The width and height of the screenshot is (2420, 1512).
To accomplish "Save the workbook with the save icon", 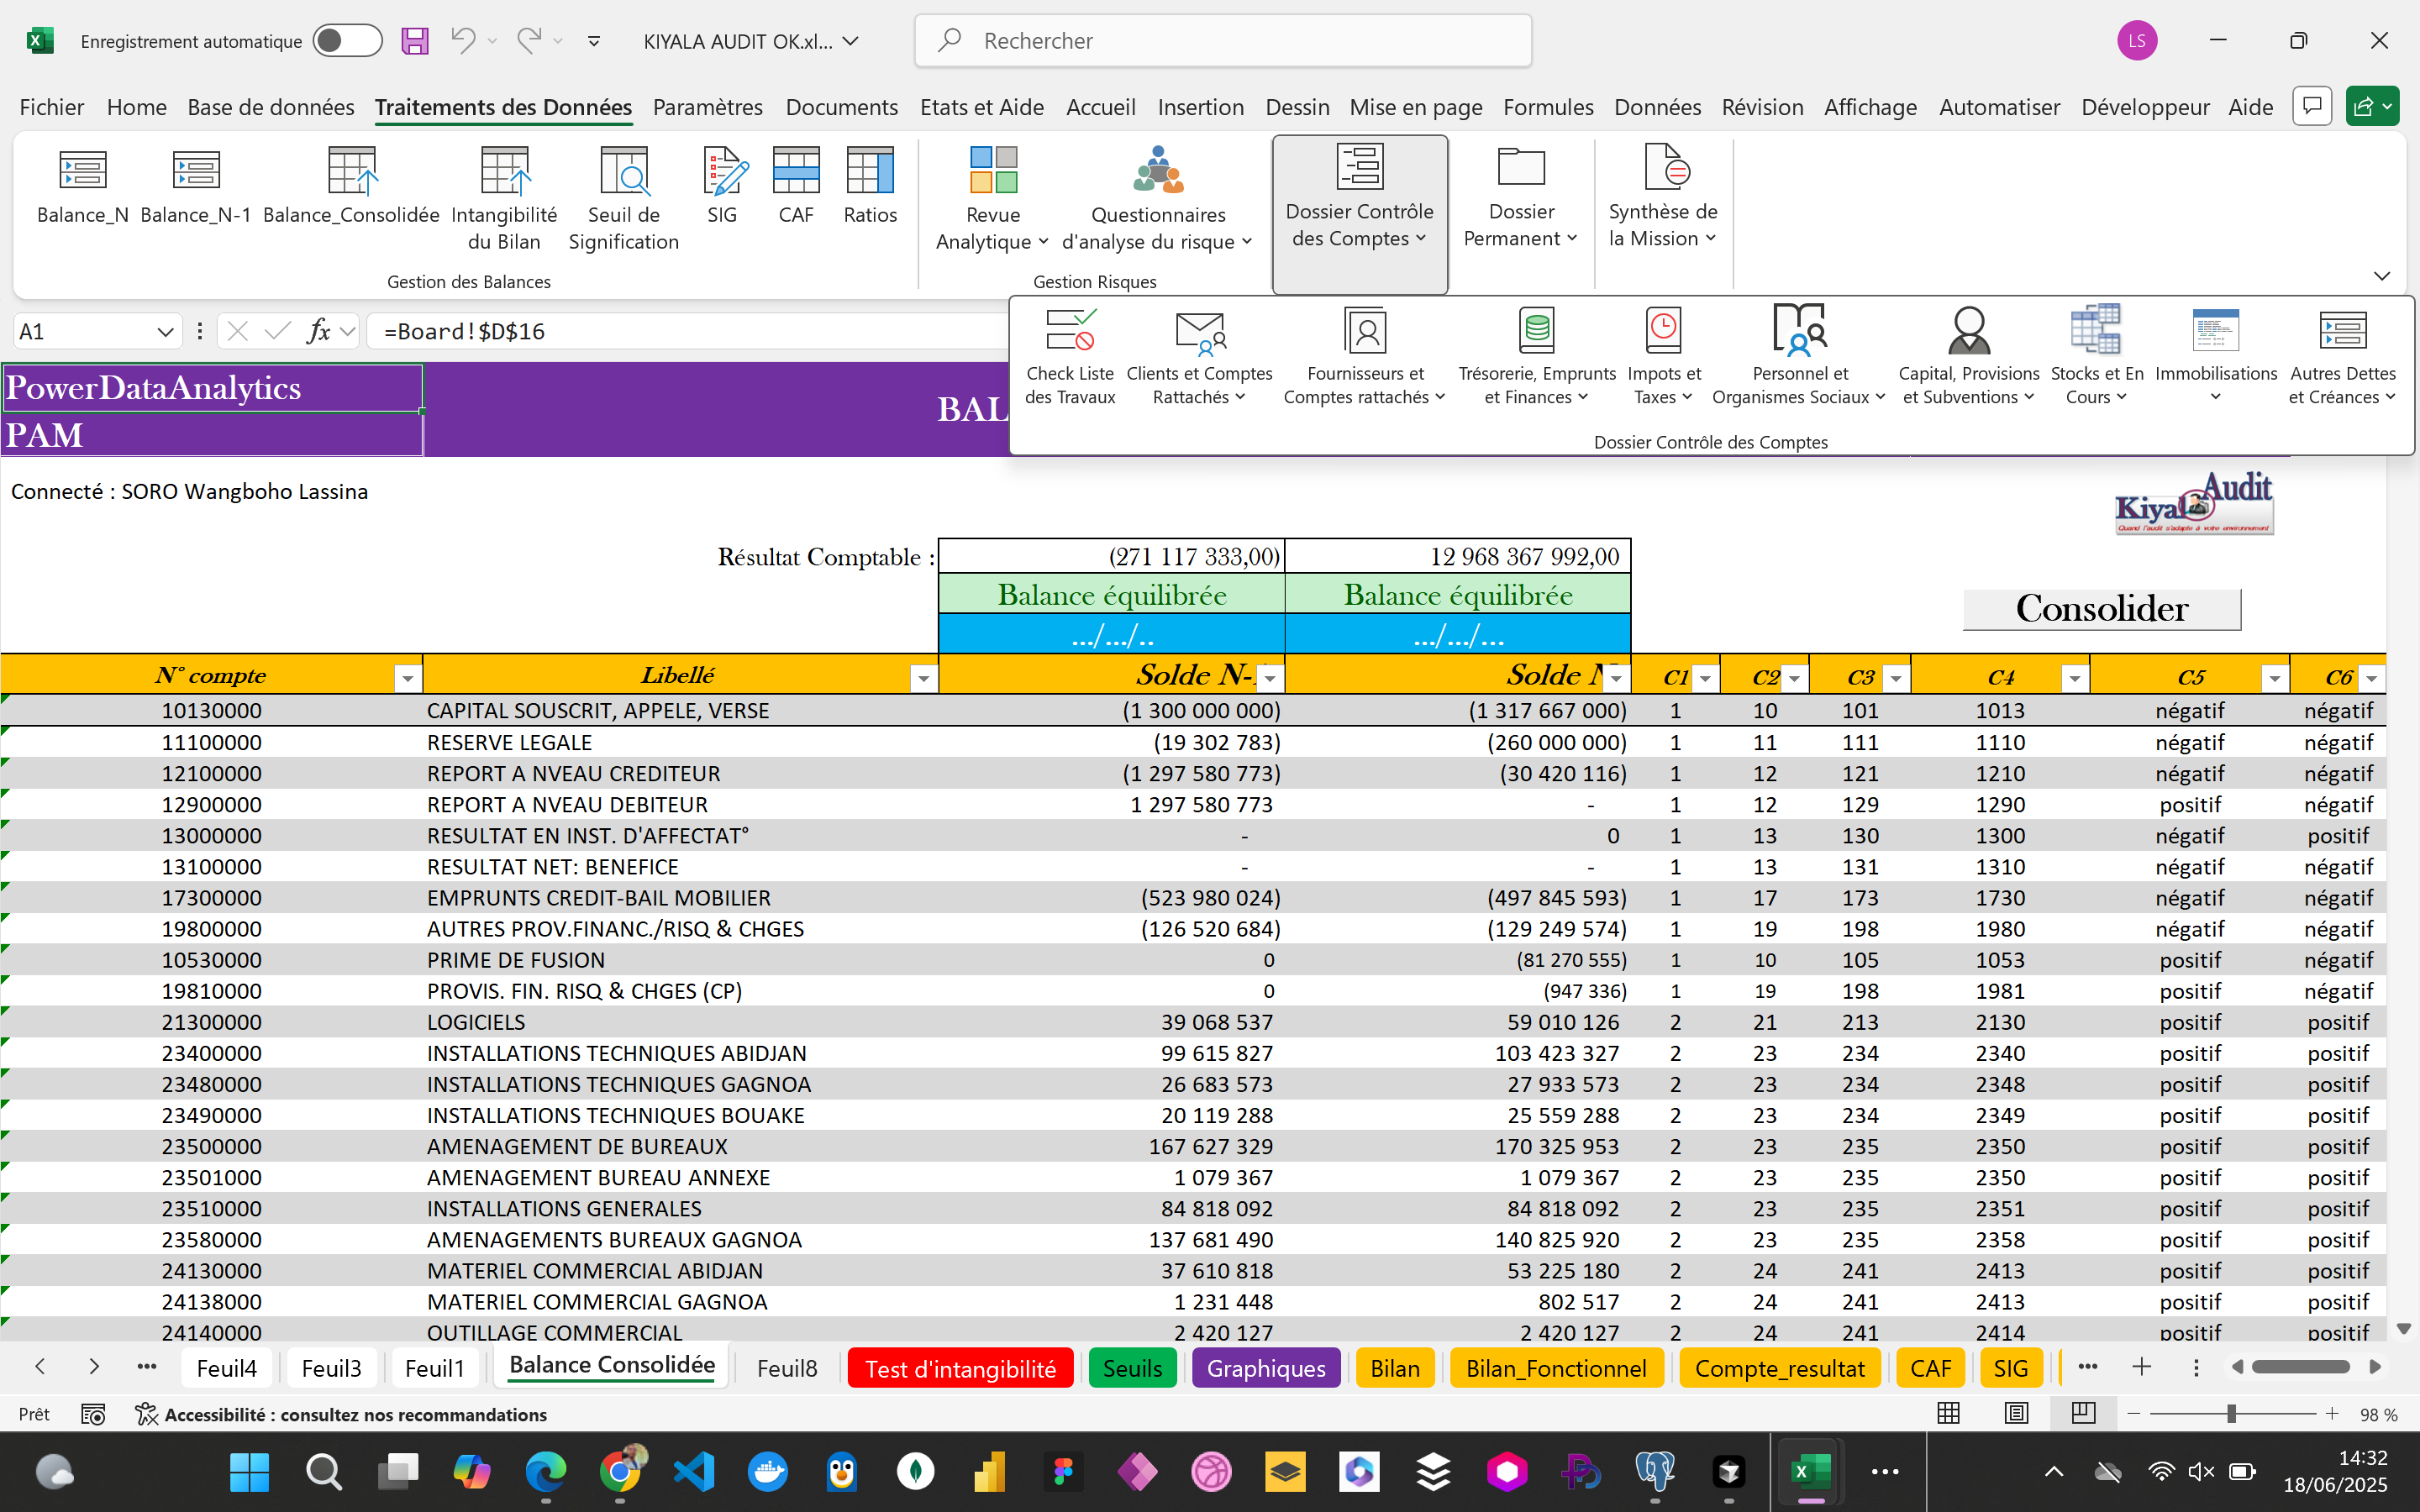I will tap(415, 41).
